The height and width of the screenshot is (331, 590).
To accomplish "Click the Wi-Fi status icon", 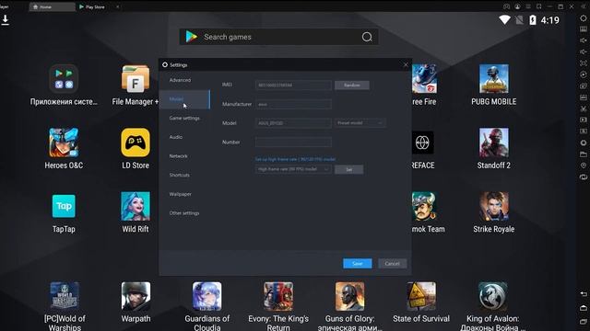I will [x=504, y=19].
